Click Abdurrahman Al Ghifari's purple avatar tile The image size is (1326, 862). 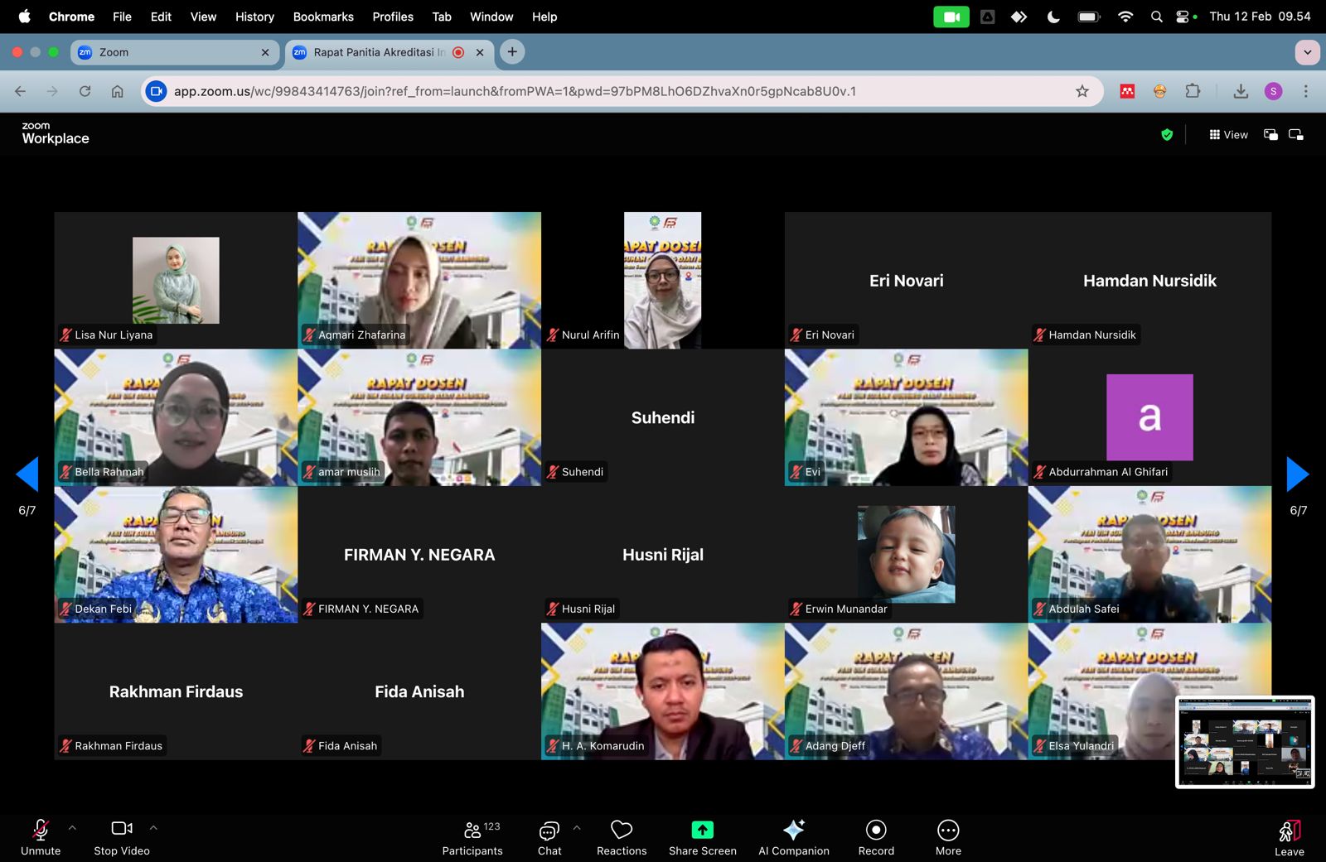(x=1149, y=417)
